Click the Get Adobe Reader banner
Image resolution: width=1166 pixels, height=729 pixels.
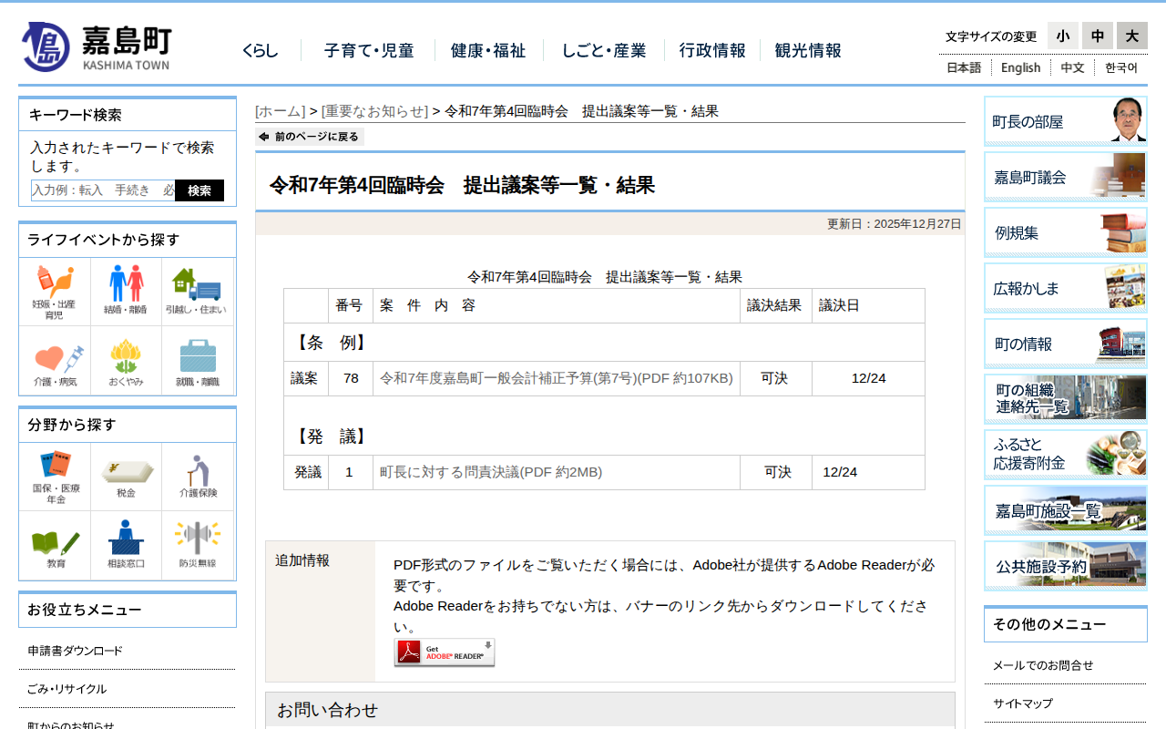point(445,652)
